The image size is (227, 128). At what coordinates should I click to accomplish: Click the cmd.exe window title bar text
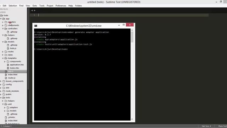coord(84,26)
